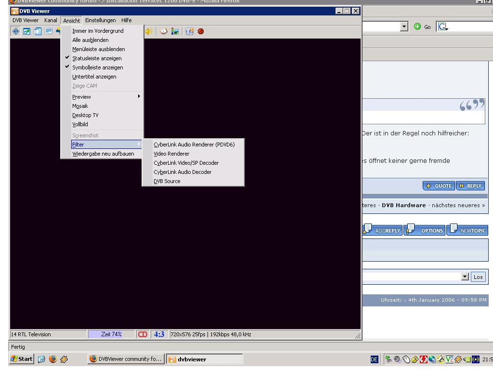493x370 pixels.
Task: Click the red record button in toolbar
Action: coord(201,32)
